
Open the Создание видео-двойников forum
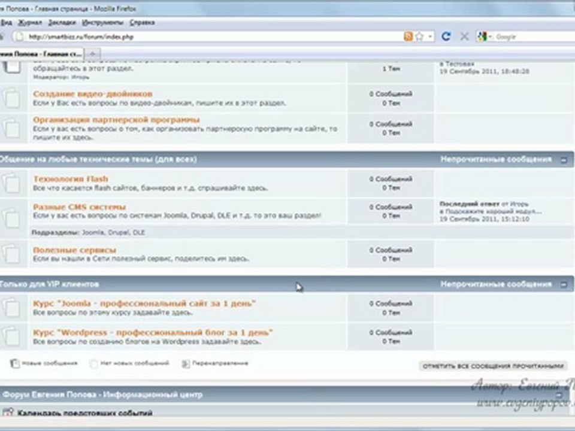pos(93,94)
